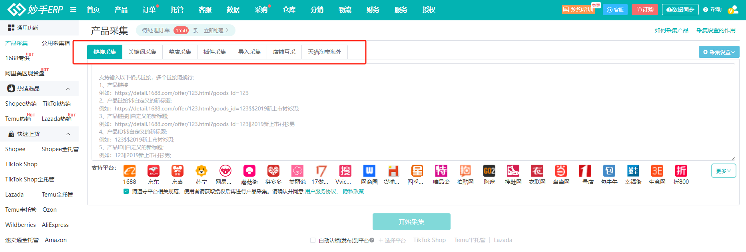Uncheck the platform rules agreement checkbox
The image size is (746, 252).
pos(126,191)
